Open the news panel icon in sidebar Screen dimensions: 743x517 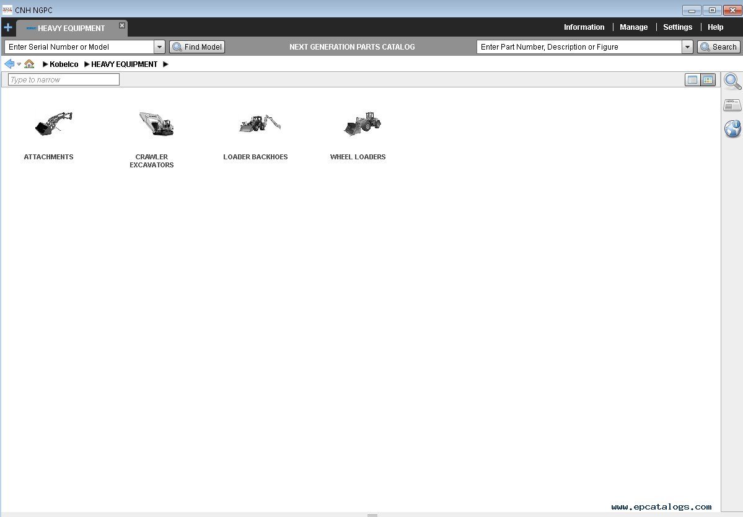[x=732, y=105]
